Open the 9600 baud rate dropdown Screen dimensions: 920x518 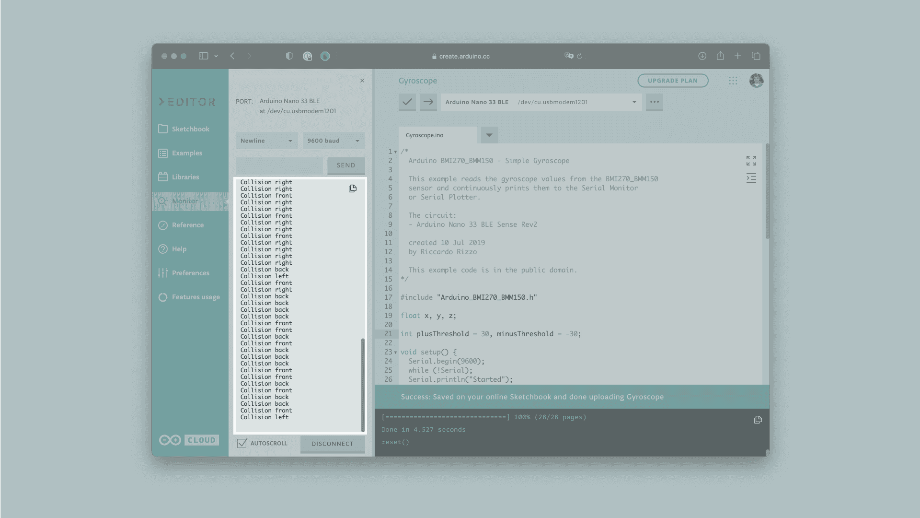[333, 141]
